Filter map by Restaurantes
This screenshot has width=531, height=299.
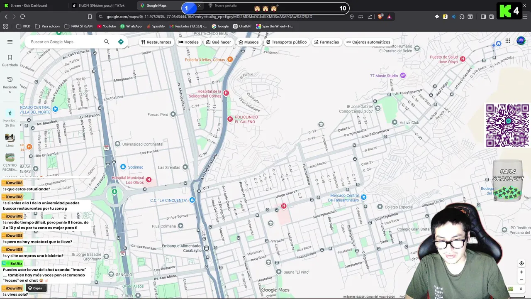[156, 42]
